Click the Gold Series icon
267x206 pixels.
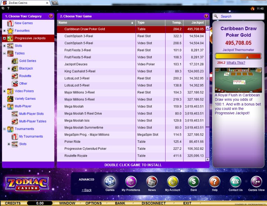pyautogui.click(x=15, y=61)
